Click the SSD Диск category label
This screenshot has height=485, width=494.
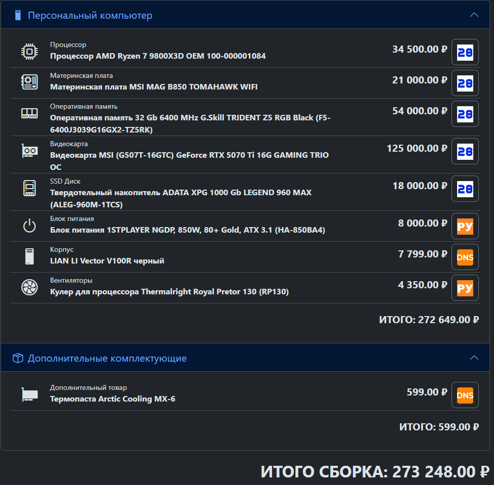[65, 181]
